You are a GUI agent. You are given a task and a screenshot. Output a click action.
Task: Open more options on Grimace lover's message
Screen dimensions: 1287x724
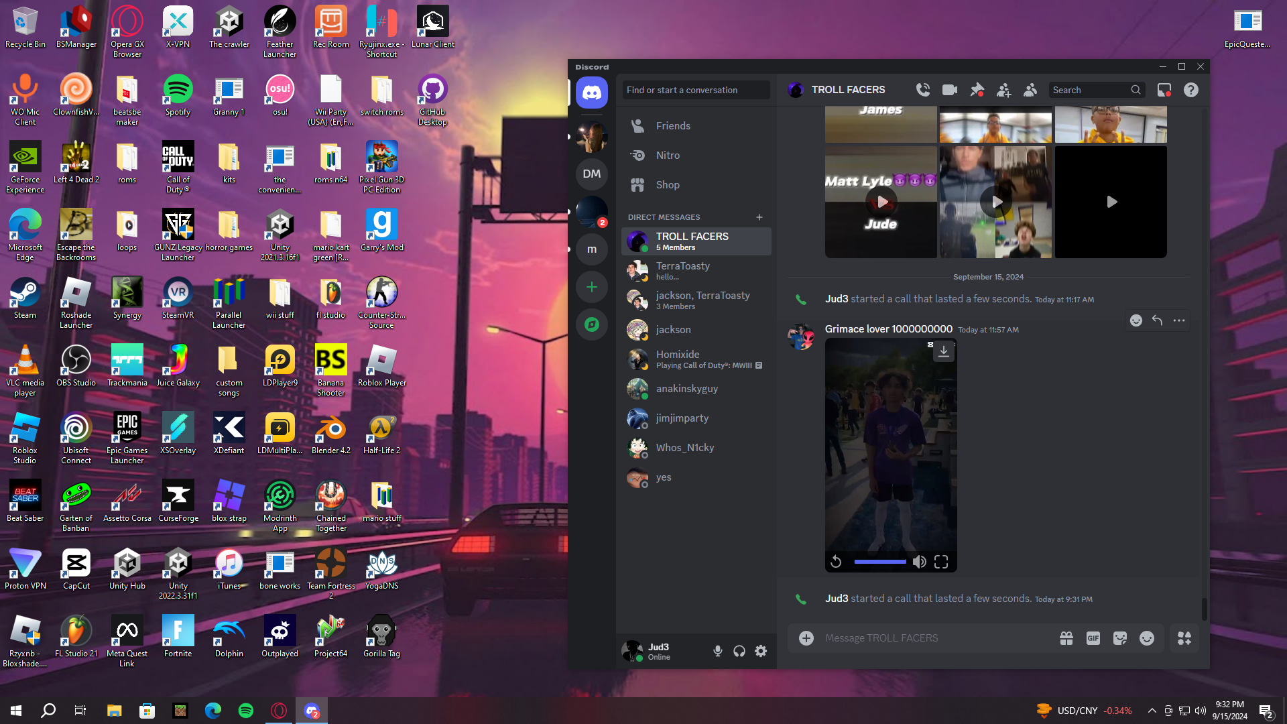point(1178,320)
